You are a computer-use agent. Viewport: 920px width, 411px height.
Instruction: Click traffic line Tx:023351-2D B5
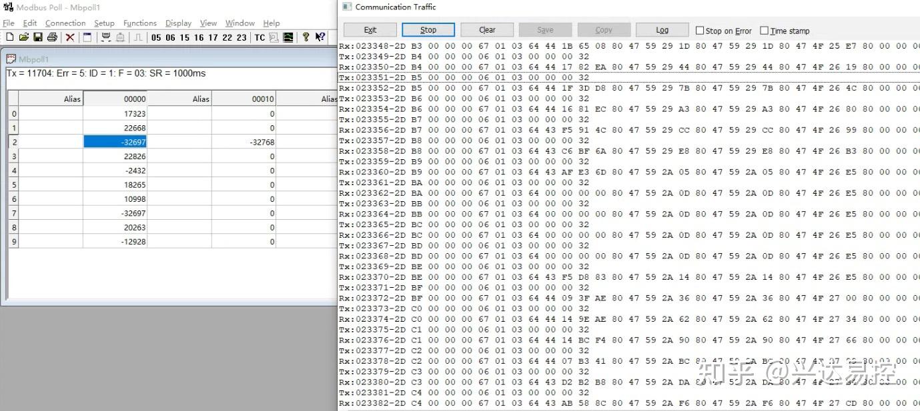pyautogui.click(x=464, y=77)
